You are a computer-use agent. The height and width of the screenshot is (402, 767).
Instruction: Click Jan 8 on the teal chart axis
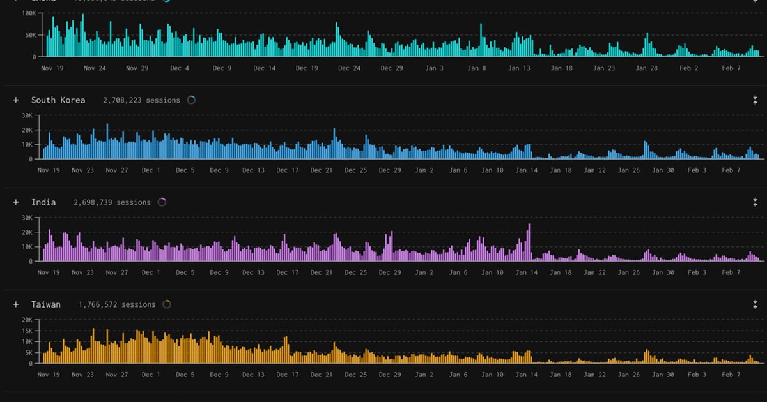(x=477, y=68)
